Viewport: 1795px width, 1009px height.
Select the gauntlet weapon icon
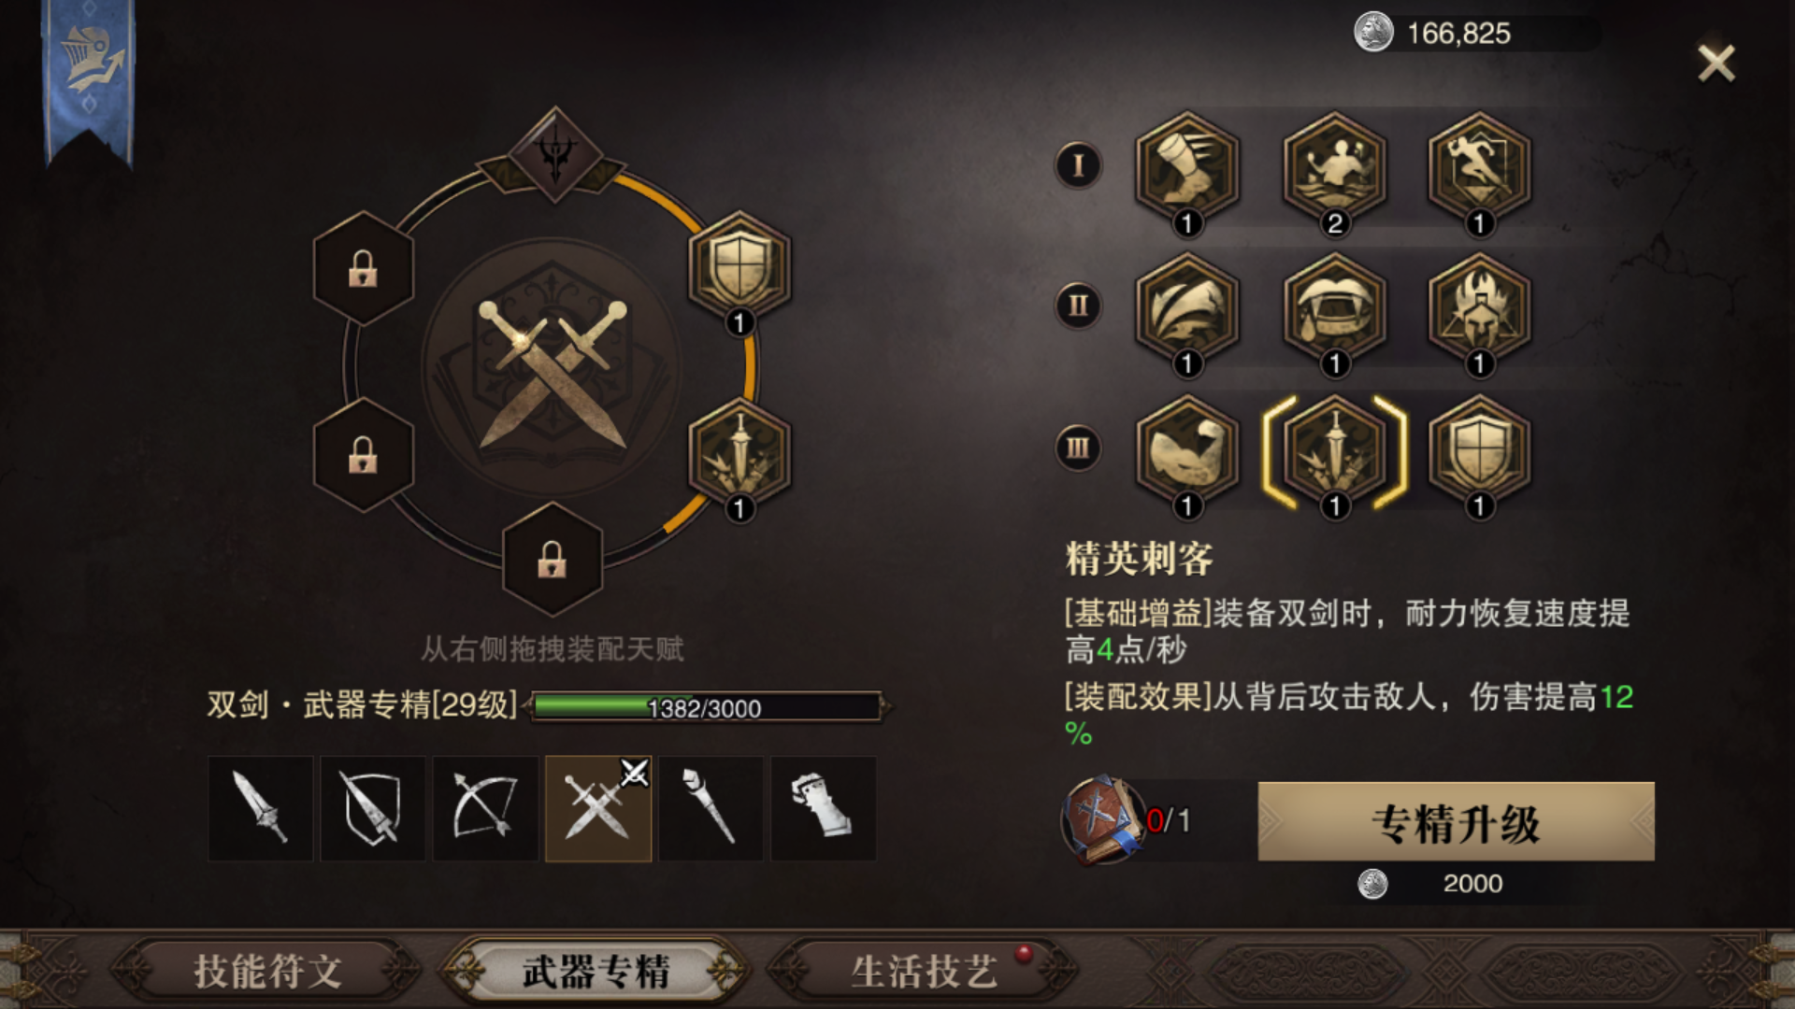[x=824, y=808]
